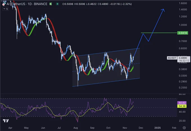Click the 1.4000 price axis level

(x=183, y=10)
